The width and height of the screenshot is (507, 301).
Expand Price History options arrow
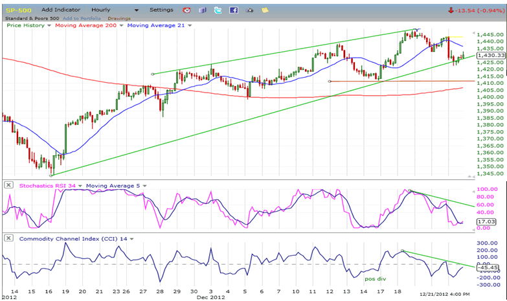pyautogui.click(x=50, y=25)
